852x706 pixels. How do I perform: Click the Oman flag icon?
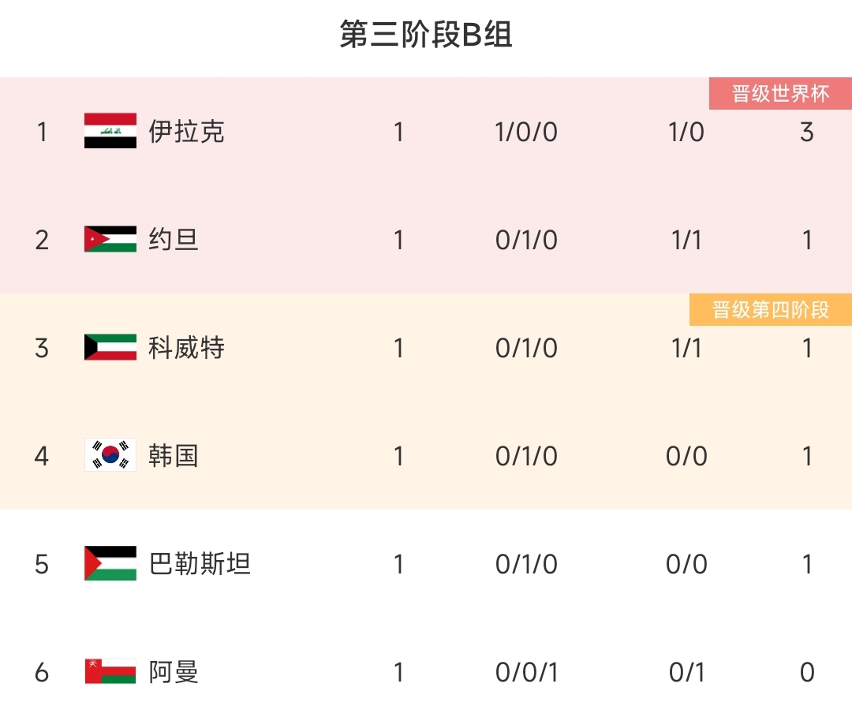pyautogui.click(x=110, y=671)
